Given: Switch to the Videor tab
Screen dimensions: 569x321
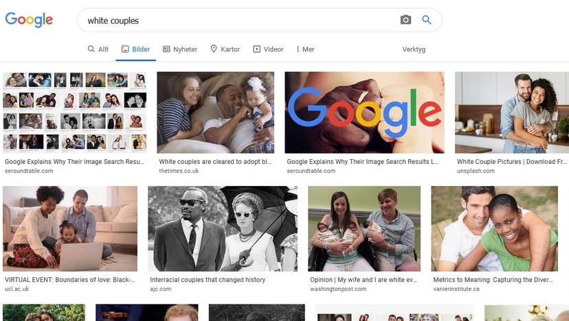Looking at the screenshot, I should coord(268,49).
